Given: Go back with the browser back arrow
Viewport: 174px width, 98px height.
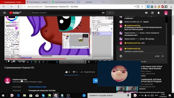Looking at the screenshot, I should (4, 7).
